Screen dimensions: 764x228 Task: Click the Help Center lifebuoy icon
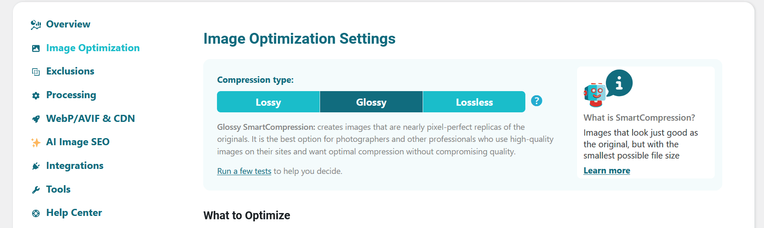pos(36,213)
